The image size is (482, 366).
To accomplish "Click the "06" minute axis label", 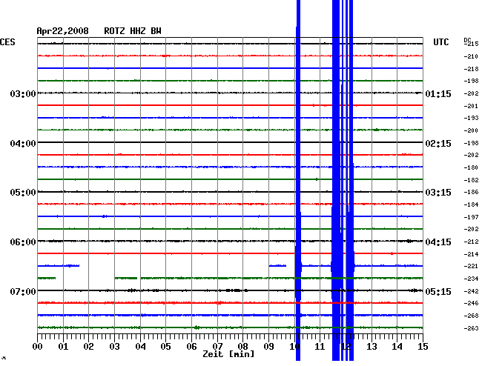I will tap(191, 347).
